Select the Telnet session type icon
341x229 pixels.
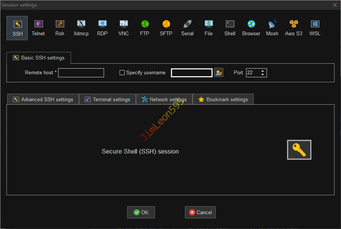click(38, 28)
